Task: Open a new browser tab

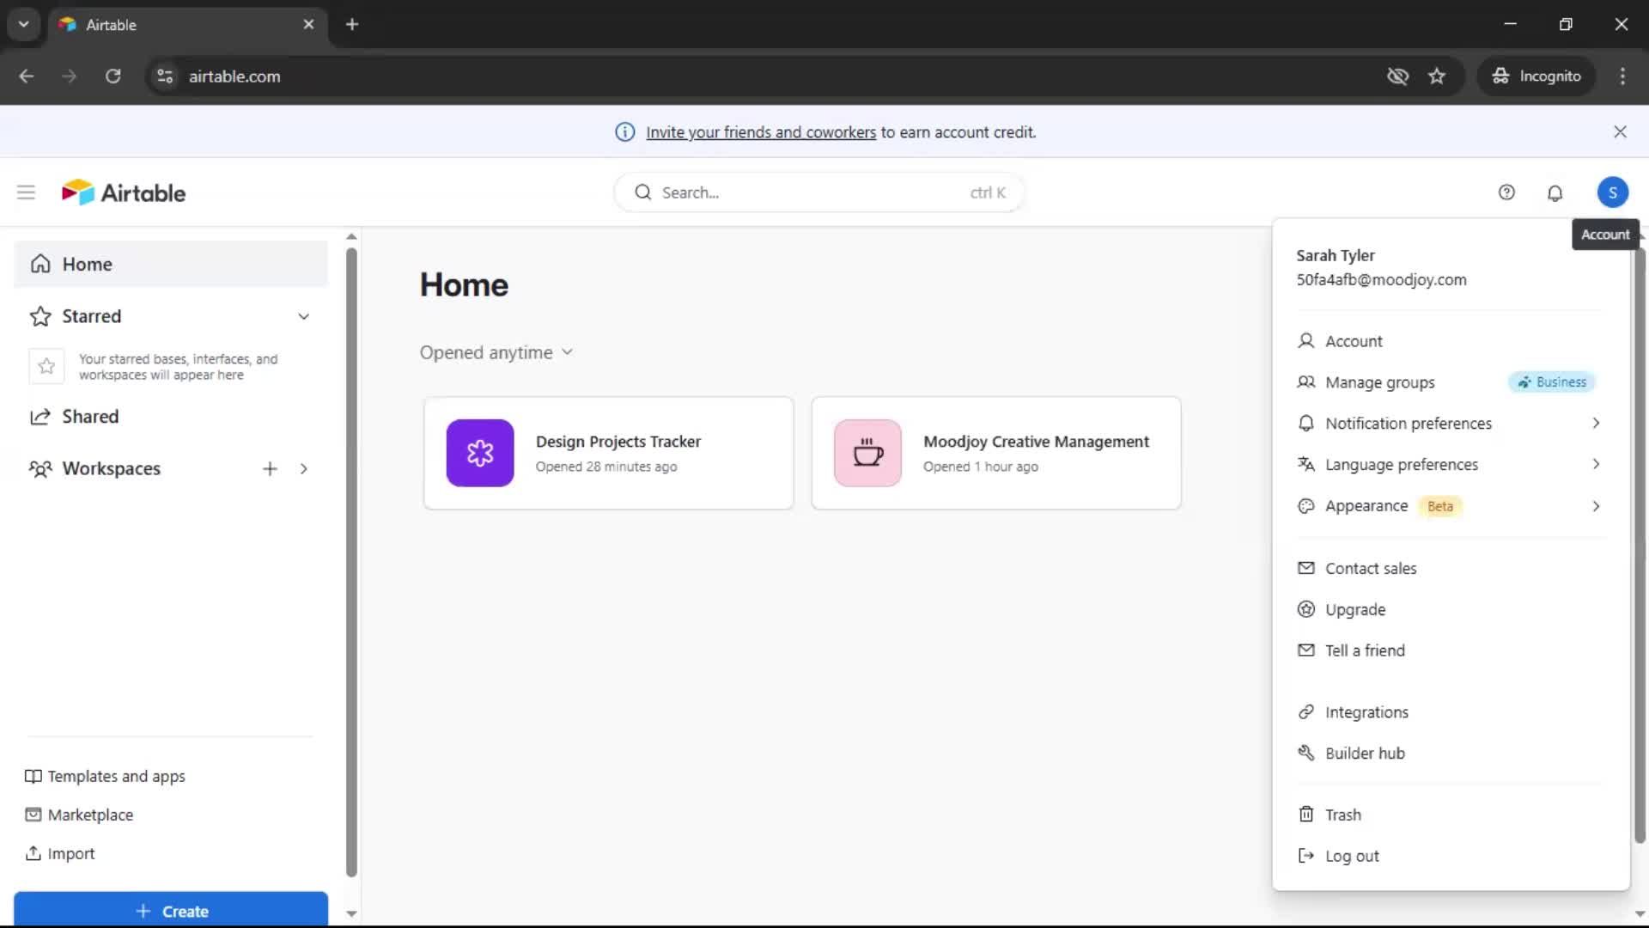Action: [352, 24]
